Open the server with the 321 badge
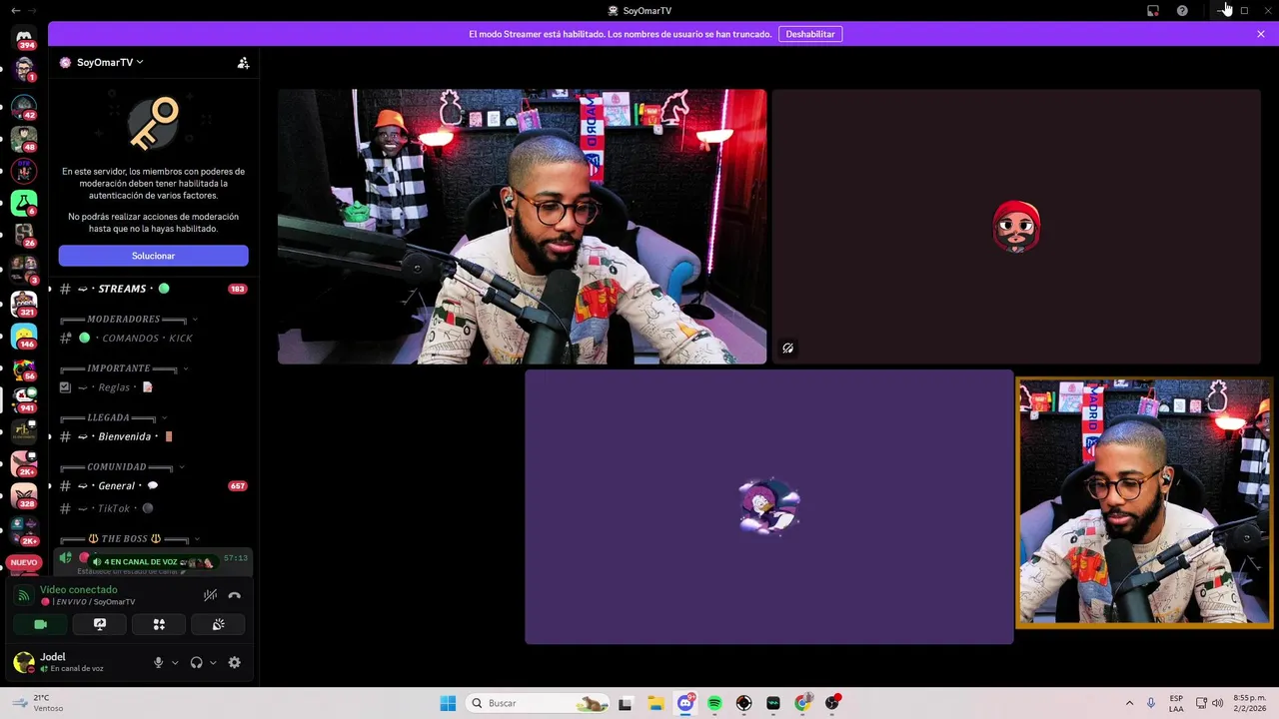The width and height of the screenshot is (1279, 719). click(x=24, y=303)
